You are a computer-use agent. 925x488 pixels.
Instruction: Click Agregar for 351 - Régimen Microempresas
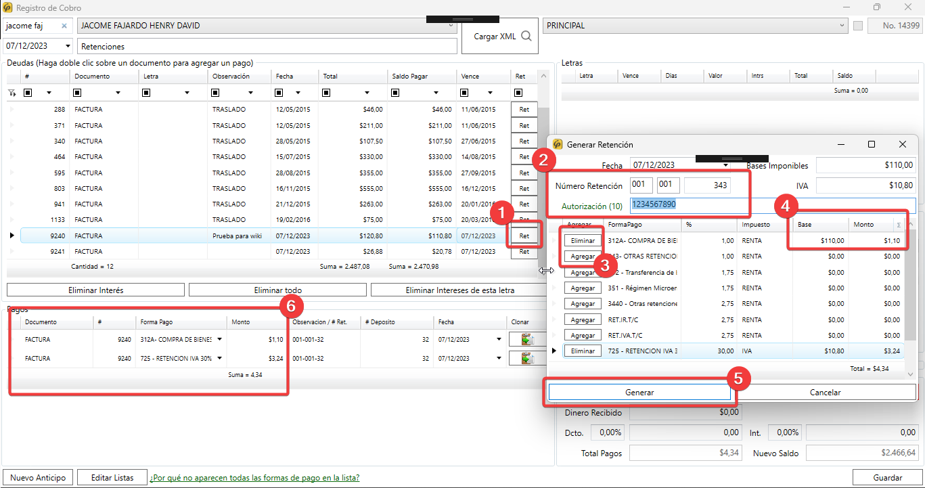click(583, 288)
